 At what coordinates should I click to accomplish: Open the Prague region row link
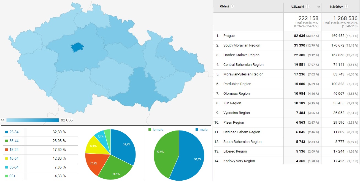tap(229, 36)
